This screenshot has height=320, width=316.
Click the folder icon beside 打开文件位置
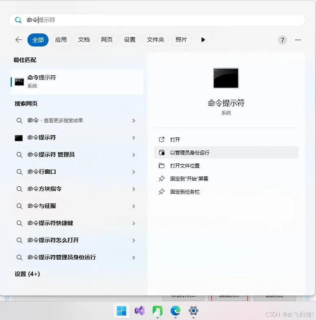pos(162,166)
